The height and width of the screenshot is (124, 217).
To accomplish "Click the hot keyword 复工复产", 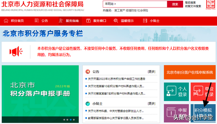I will tap(120, 11).
